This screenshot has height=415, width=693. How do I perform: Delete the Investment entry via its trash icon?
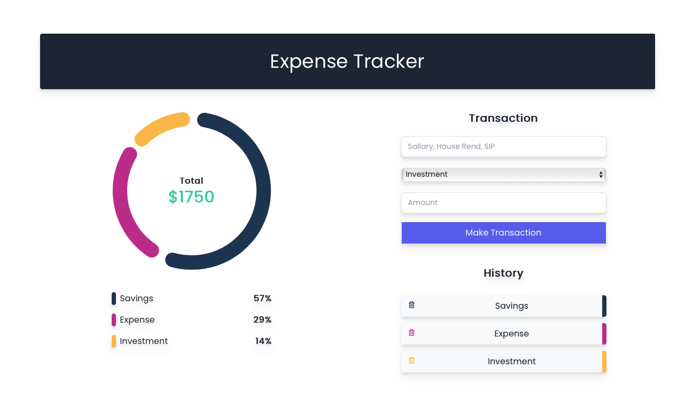(x=411, y=360)
